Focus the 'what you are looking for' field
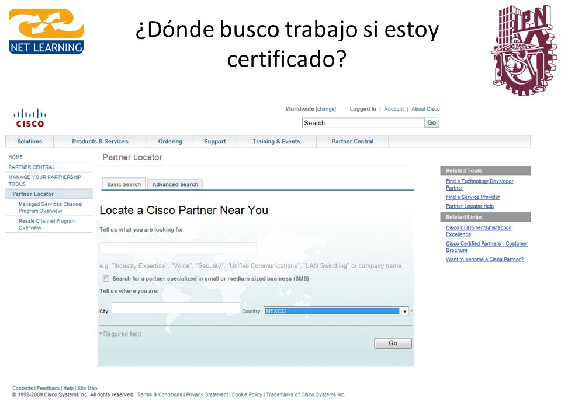This screenshot has height=420, width=561. [178, 247]
